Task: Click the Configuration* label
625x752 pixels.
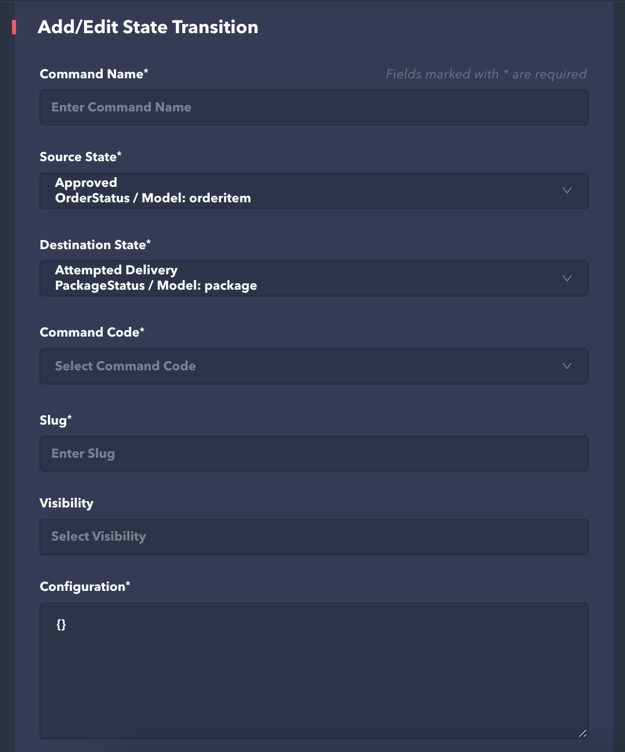Action: point(85,586)
